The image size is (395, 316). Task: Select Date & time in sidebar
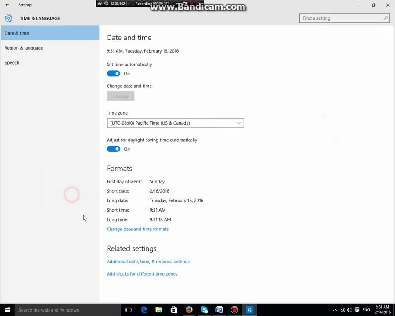[x=50, y=33]
